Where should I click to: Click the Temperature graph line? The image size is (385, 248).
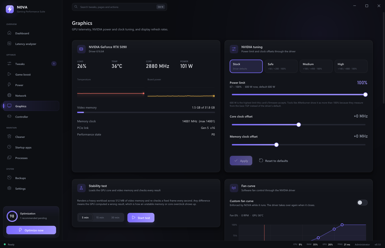(x=111, y=93)
